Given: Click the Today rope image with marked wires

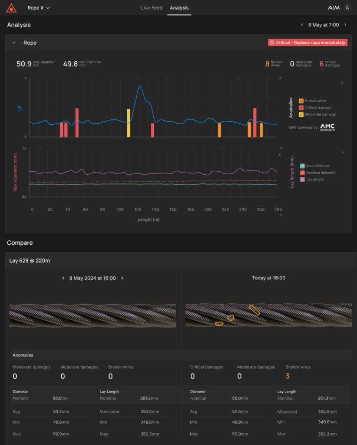Looking at the screenshot, I should (268, 315).
